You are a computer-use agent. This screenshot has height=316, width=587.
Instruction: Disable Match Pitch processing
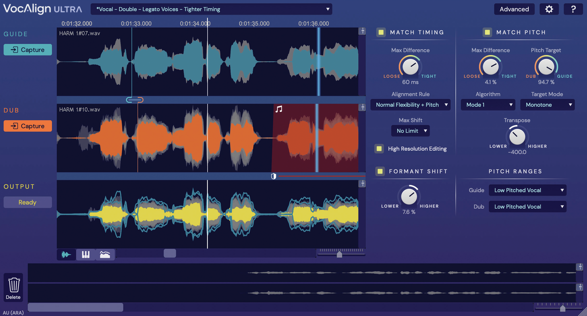click(x=487, y=32)
